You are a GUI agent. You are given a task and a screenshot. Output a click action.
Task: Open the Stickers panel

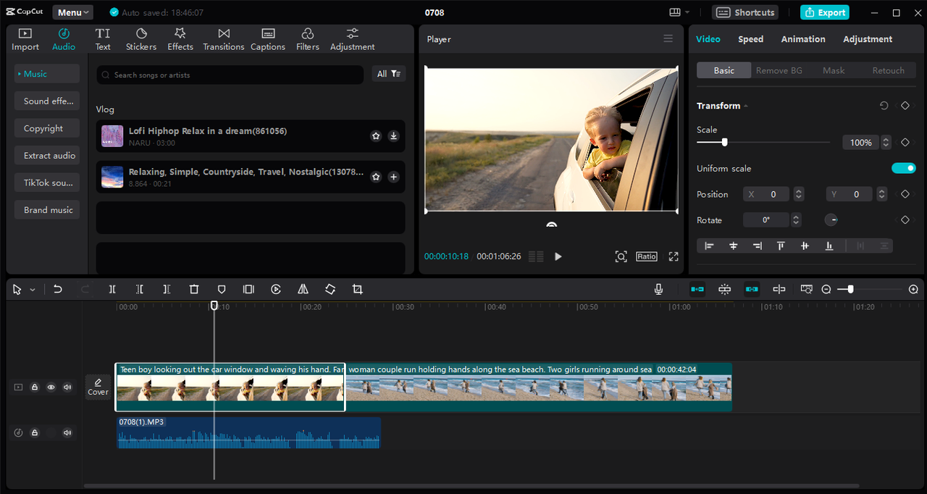pyautogui.click(x=141, y=39)
